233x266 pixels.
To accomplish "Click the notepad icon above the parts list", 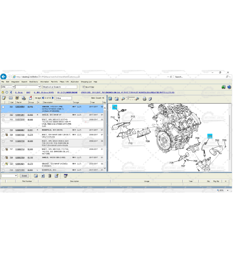I will pyautogui.click(x=4, y=98).
